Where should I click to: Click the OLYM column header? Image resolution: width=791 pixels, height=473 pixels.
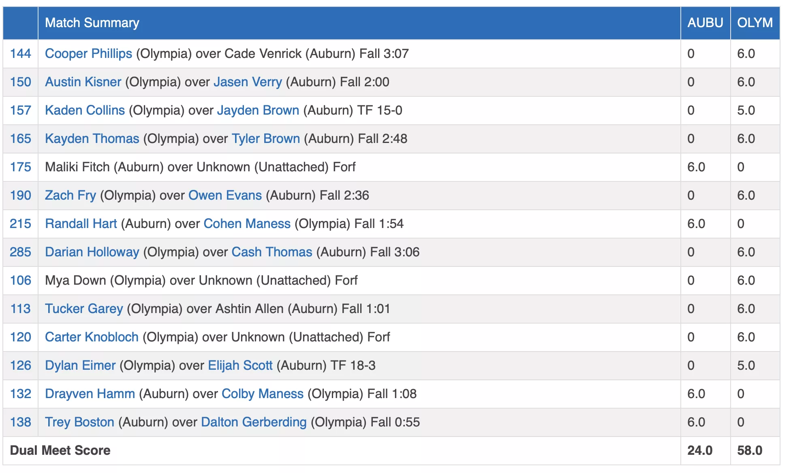click(755, 23)
